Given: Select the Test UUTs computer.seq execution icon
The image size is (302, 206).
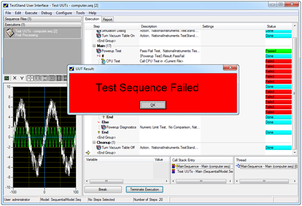Looking at the screenshot, I should pos(9,33).
